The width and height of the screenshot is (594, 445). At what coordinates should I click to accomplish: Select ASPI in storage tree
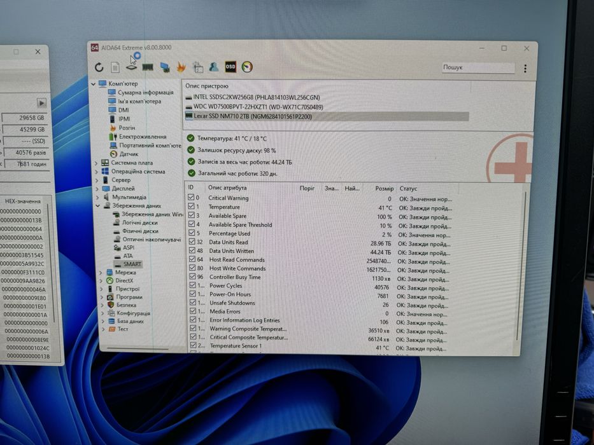(129, 247)
